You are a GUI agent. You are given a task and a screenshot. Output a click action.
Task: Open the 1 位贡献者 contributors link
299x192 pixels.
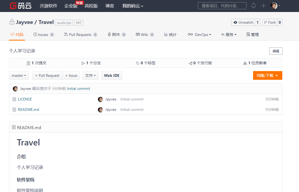pyautogui.click(x=255, y=63)
